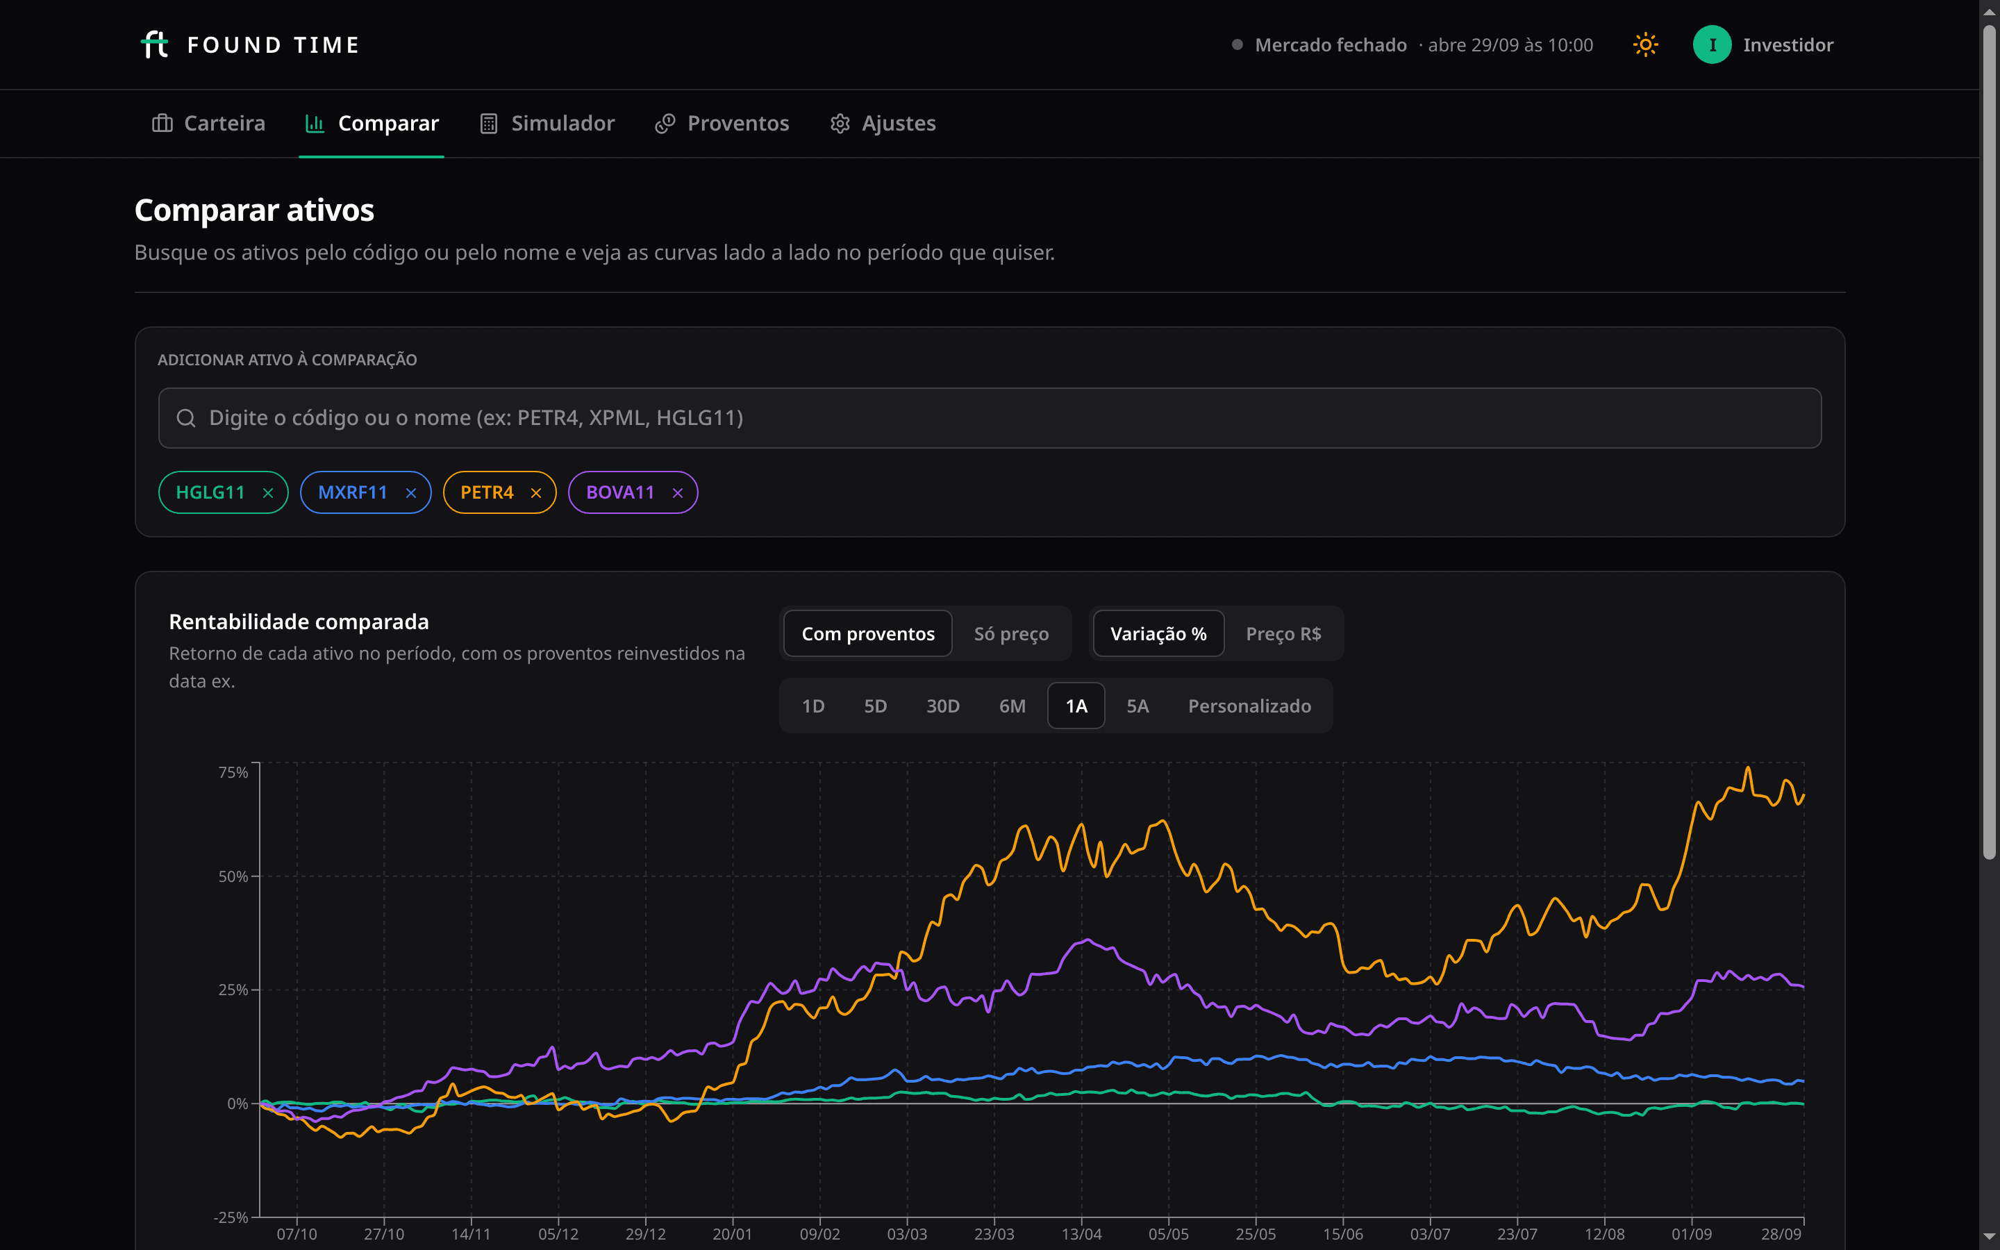
Task: Switch to Só preço mode
Action: (1012, 633)
